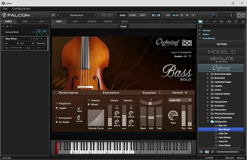This screenshot has height=160, width=247.
Task: Open the wrench settings icon beside Default Multi preset
Action: pos(53,15)
